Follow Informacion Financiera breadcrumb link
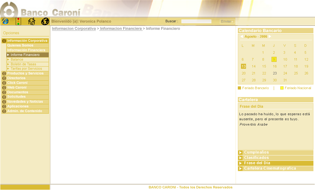The width and height of the screenshot is (315, 190). [121, 29]
